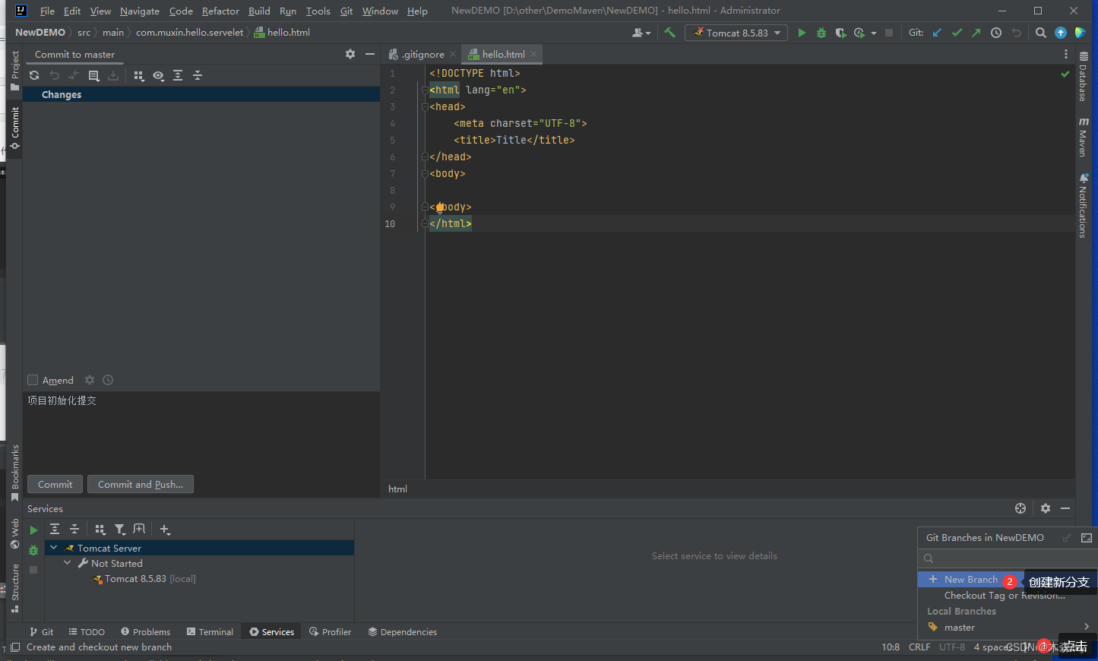Open Services panel gear settings
Viewport: 1098px width, 661px height.
(x=1046, y=508)
